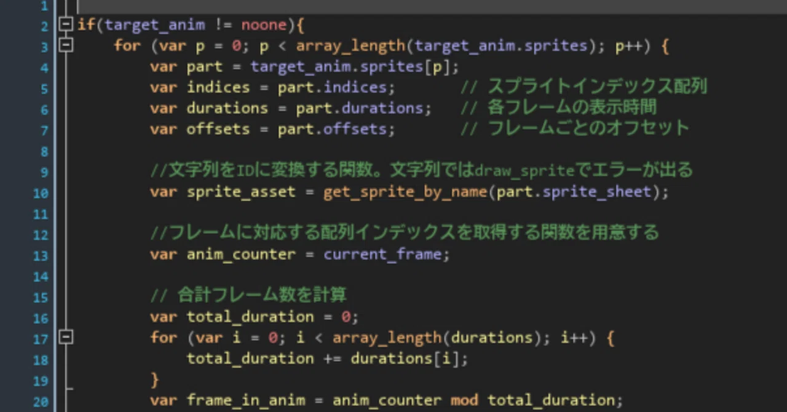Click the 'part.offsets' expression

click(332, 129)
